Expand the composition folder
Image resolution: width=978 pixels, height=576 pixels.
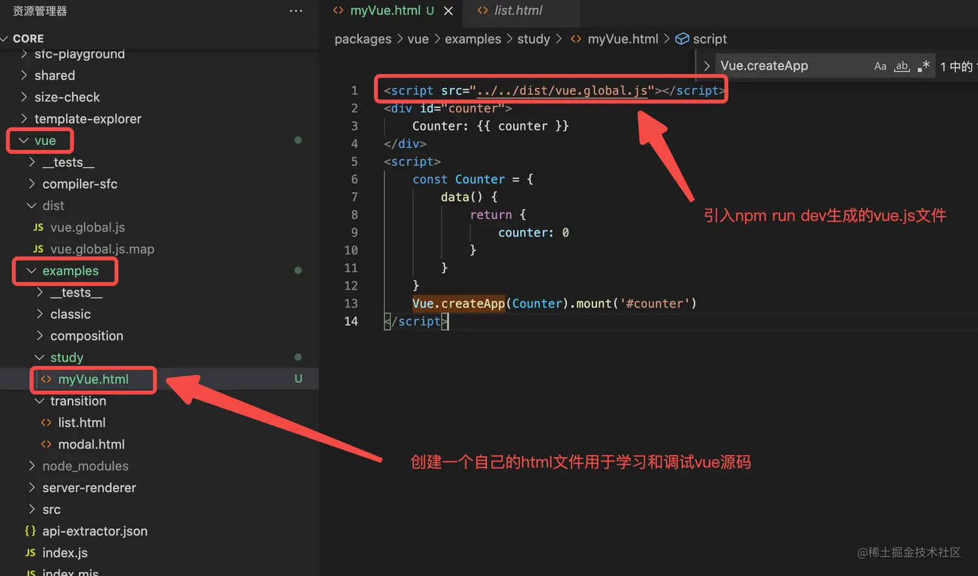(87, 336)
